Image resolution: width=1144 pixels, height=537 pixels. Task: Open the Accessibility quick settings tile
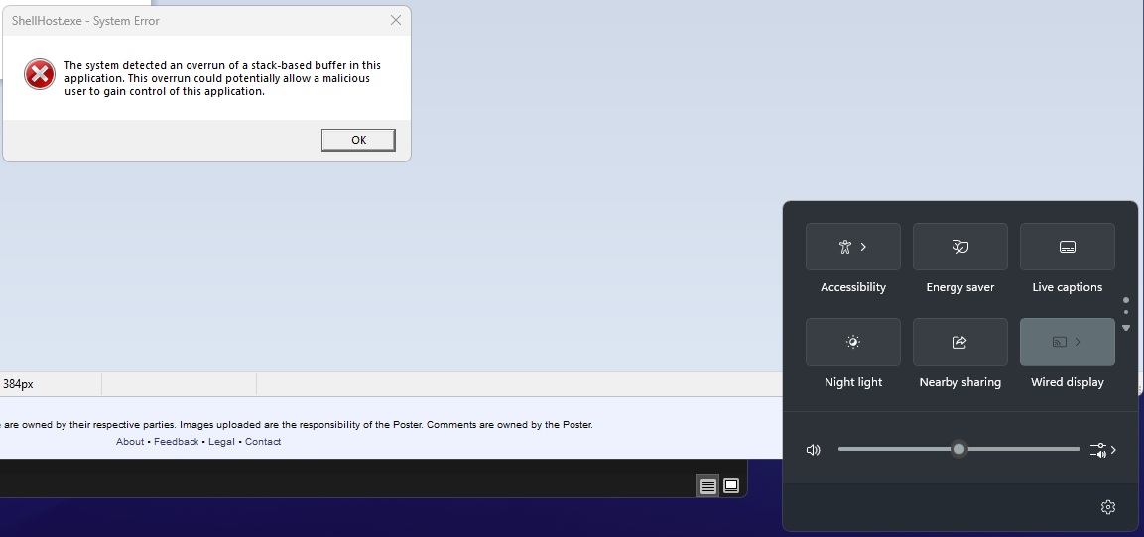pyautogui.click(x=853, y=247)
